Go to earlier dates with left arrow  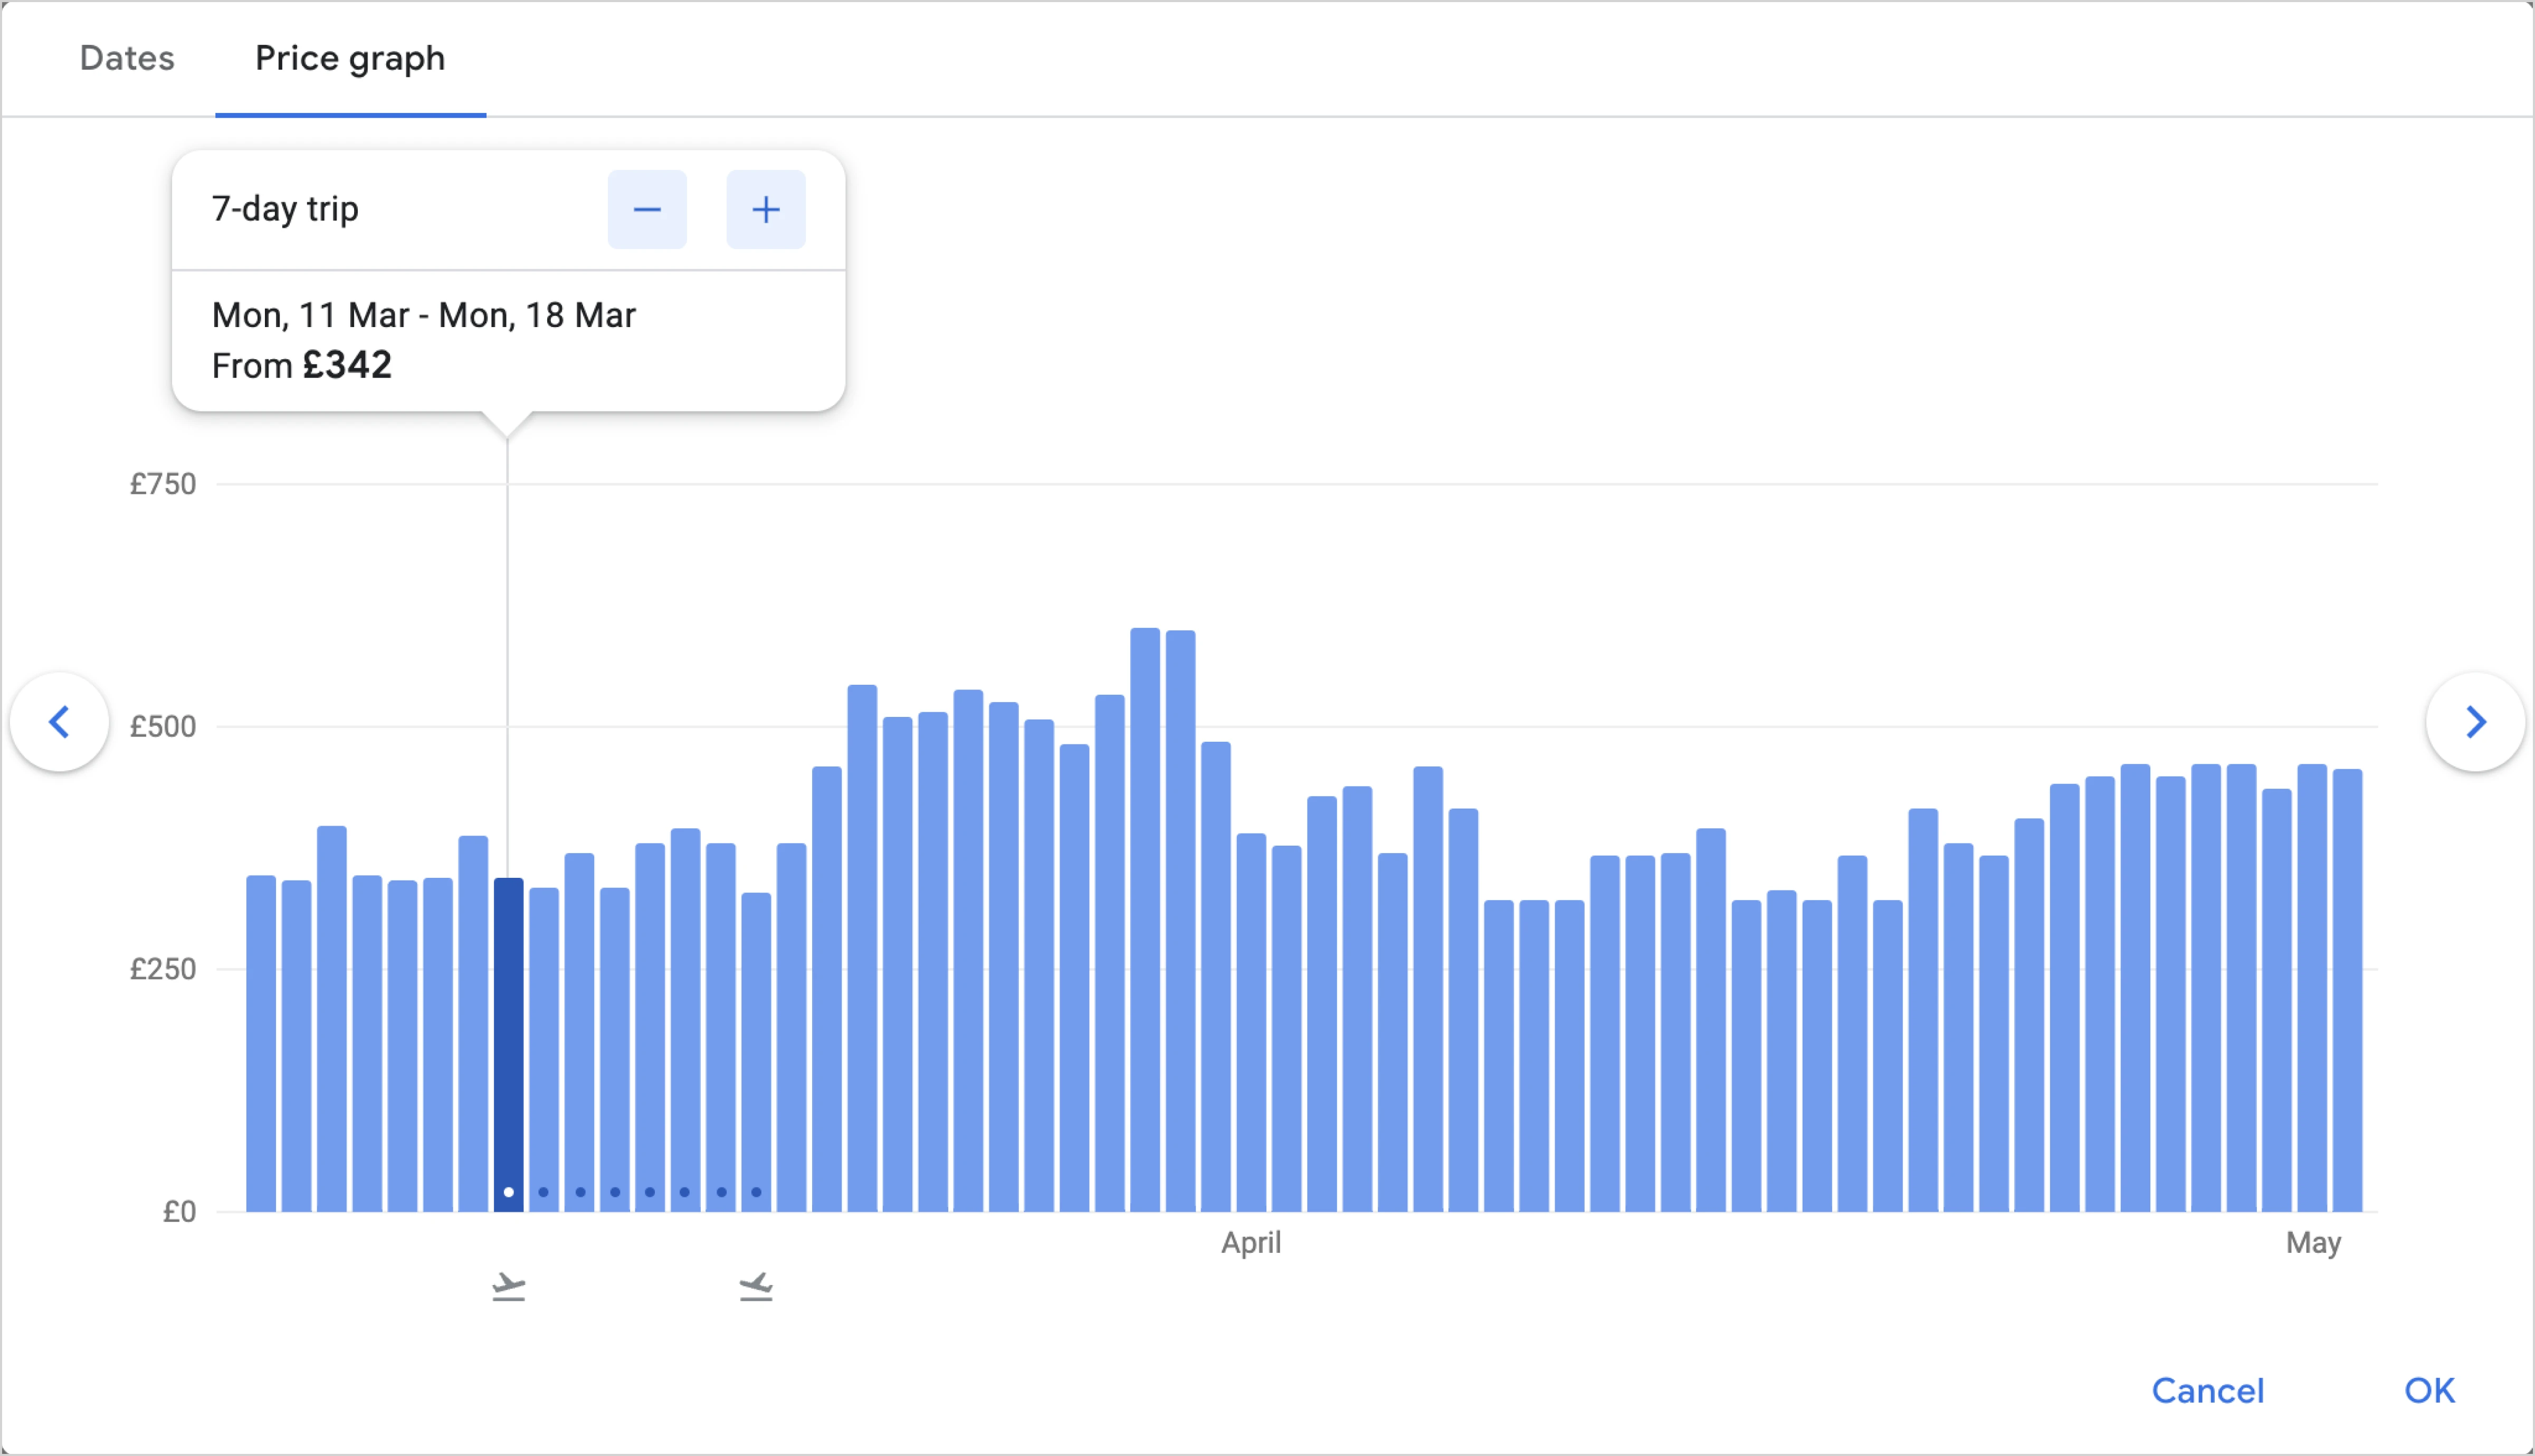point(60,721)
